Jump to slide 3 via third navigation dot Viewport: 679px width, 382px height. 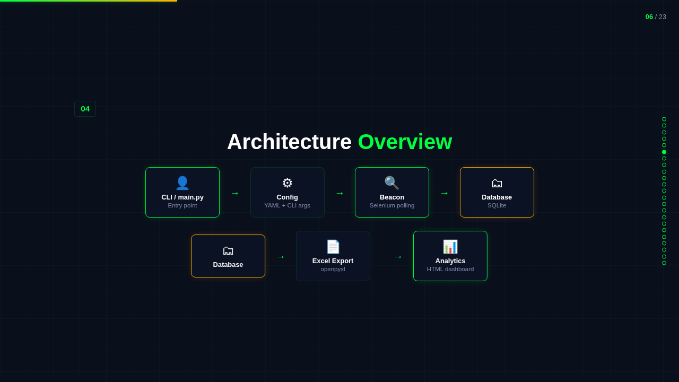(x=664, y=133)
